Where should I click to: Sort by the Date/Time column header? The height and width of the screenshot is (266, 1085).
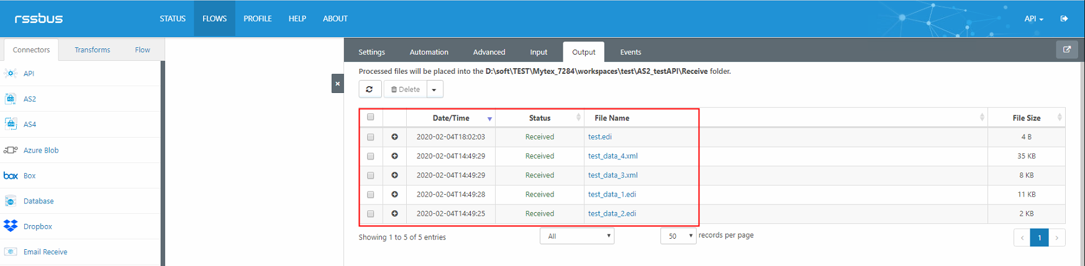tap(451, 118)
